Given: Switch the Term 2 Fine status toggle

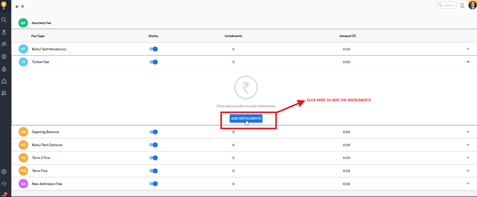Looking at the screenshot, I should tap(154, 158).
